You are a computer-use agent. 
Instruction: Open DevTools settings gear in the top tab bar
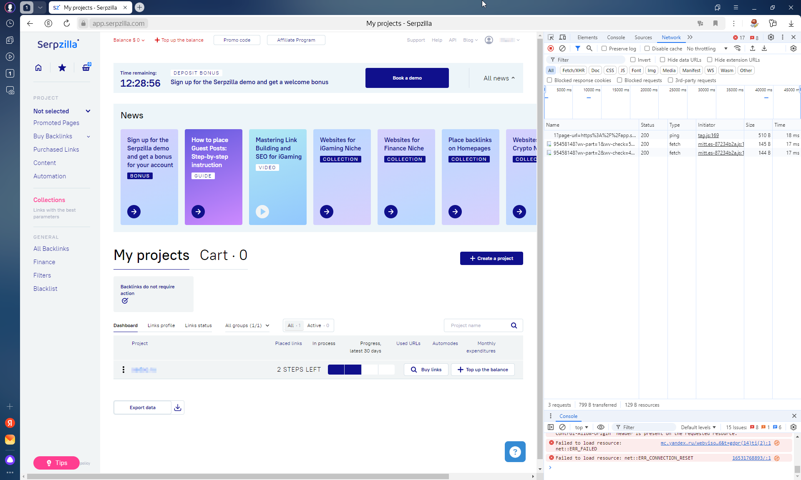pos(771,37)
